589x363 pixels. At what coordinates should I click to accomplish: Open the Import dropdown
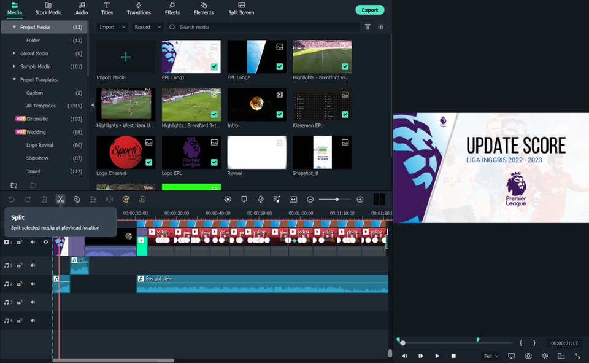pos(112,27)
